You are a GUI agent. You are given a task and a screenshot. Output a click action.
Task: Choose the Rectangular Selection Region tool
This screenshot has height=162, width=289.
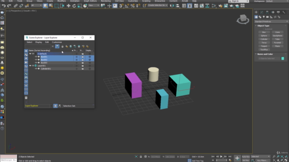click(x=56, y=6)
